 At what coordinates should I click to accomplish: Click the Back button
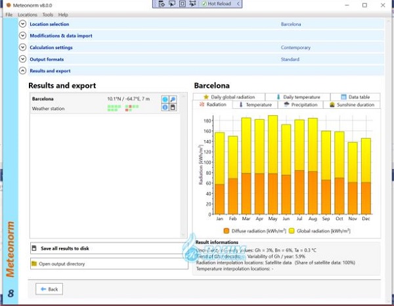(x=49, y=289)
